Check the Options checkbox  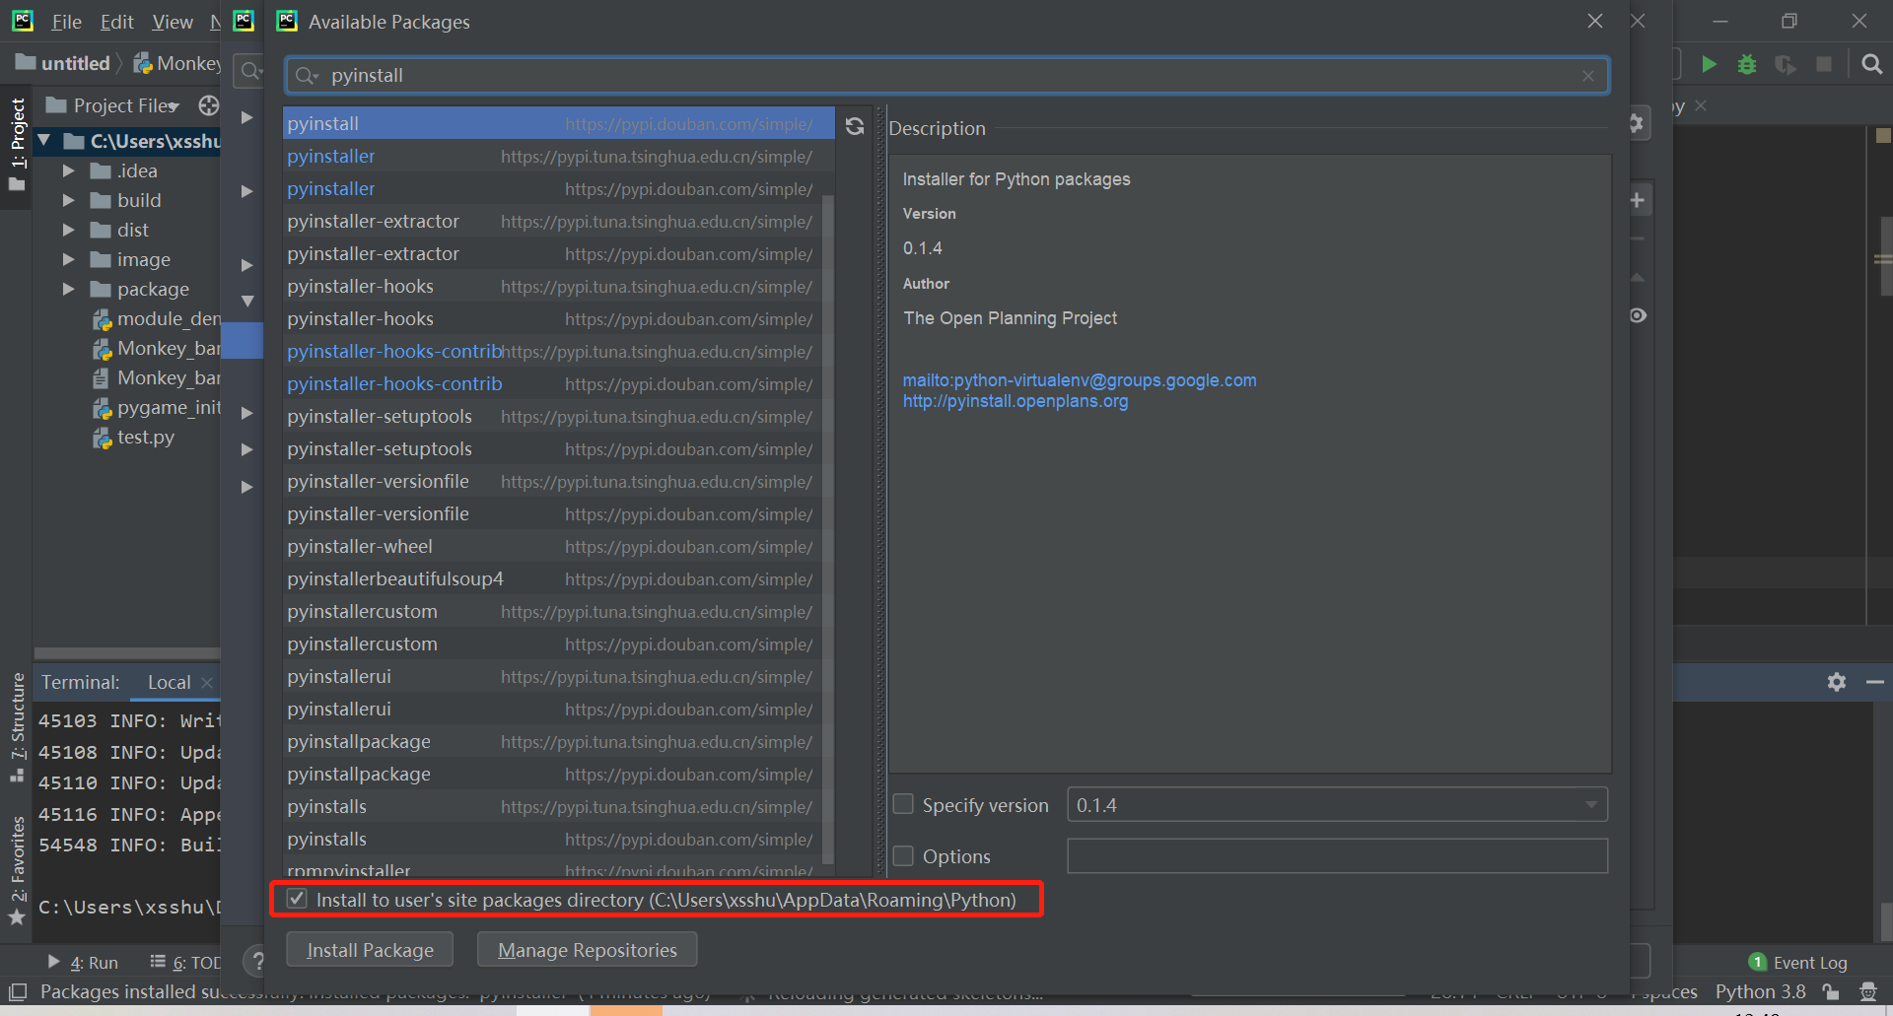[x=902, y=855]
